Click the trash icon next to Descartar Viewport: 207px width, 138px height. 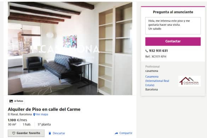[50, 133]
